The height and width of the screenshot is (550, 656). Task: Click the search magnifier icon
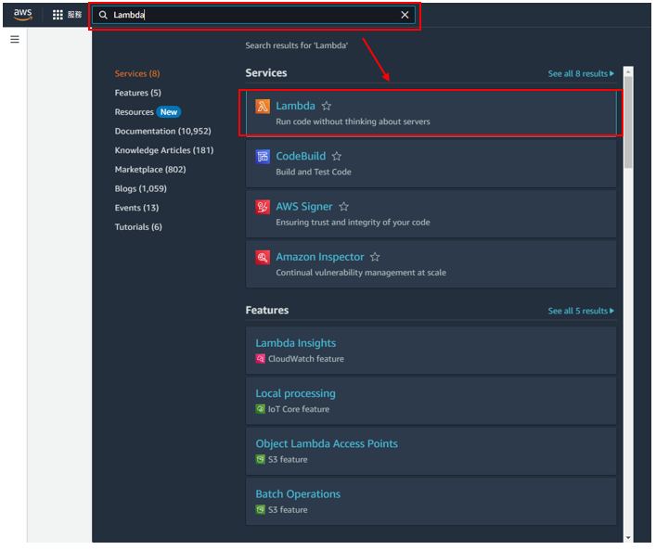pyautogui.click(x=103, y=15)
